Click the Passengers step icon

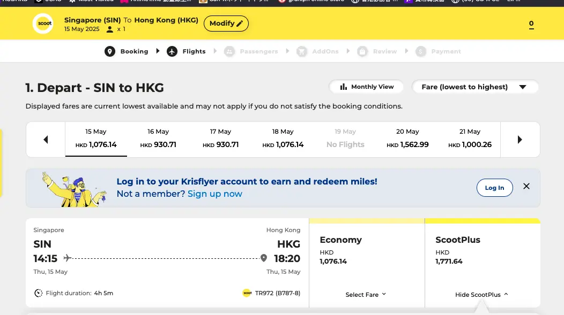[x=229, y=51]
